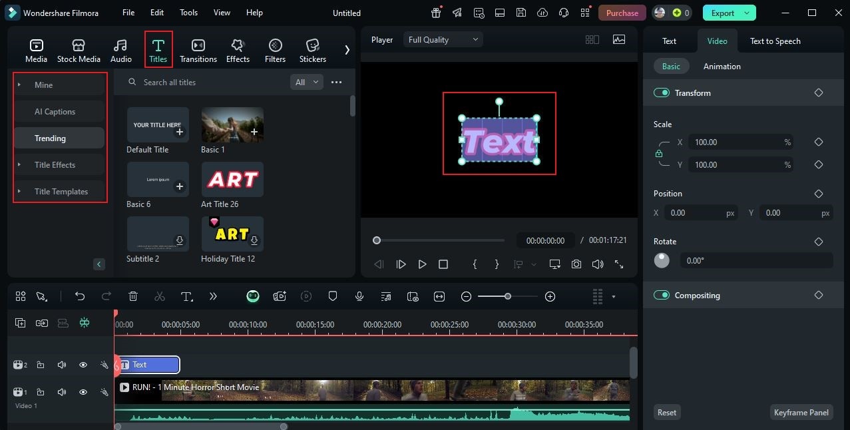Select AI Captions category
The height and width of the screenshot is (430, 850).
[59, 111]
